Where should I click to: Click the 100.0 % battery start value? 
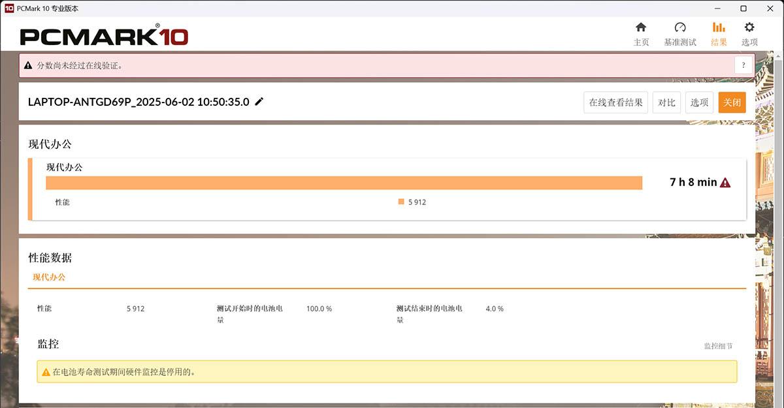pyautogui.click(x=319, y=309)
